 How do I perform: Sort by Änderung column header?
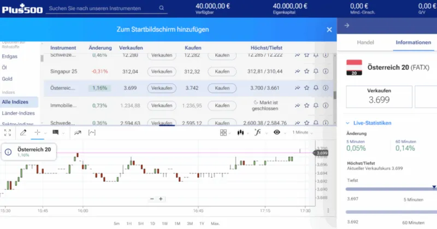pyautogui.click(x=100, y=48)
